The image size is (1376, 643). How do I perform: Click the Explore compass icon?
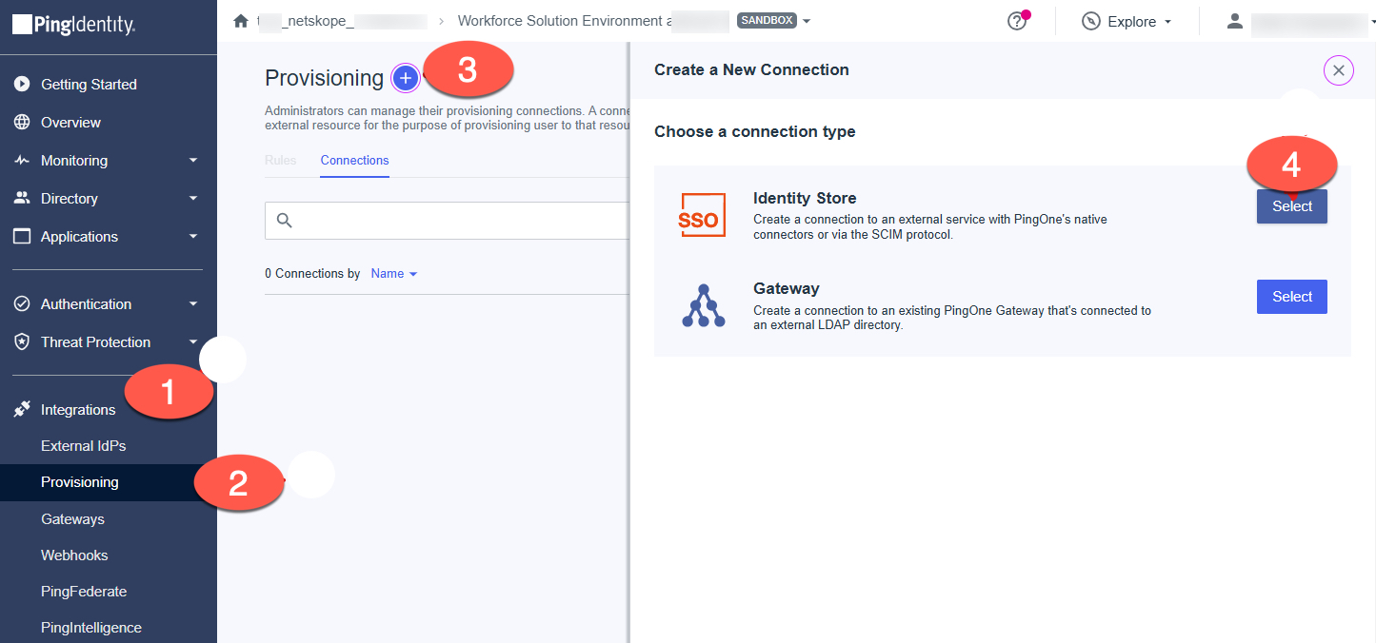pos(1091,21)
